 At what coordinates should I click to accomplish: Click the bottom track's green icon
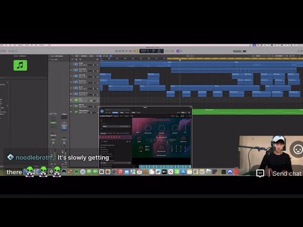(x=76, y=112)
